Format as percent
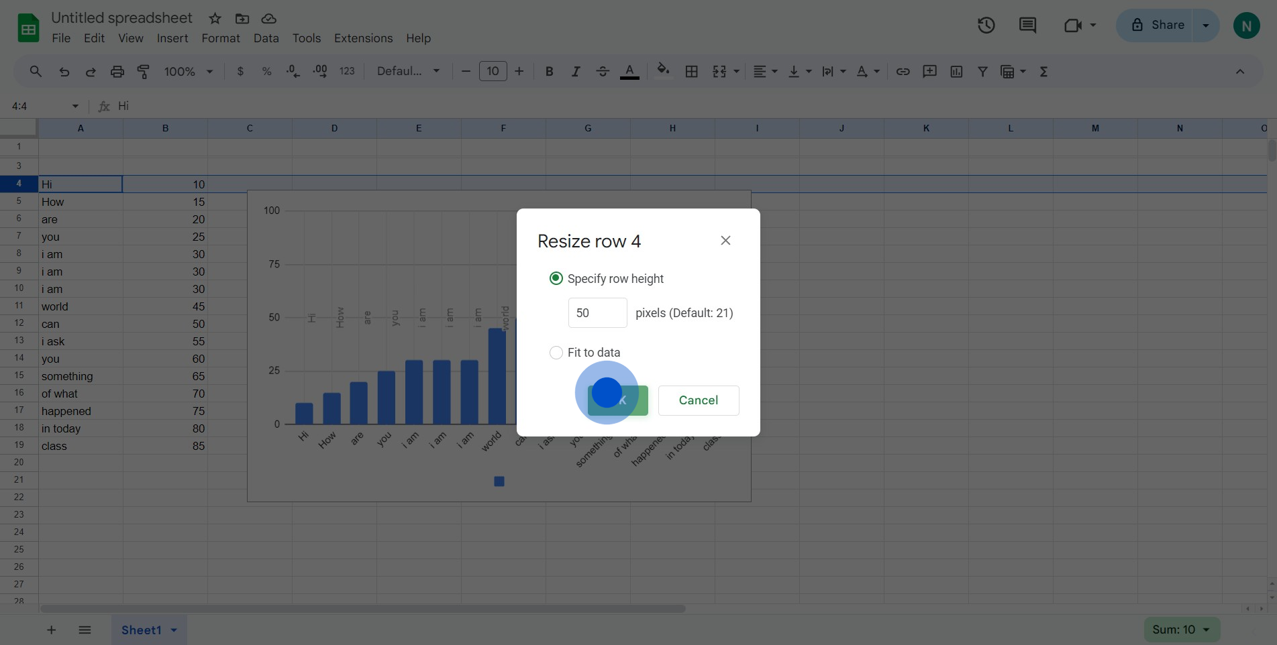Viewport: 1277px width, 645px height. pyautogui.click(x=266, y=72)
